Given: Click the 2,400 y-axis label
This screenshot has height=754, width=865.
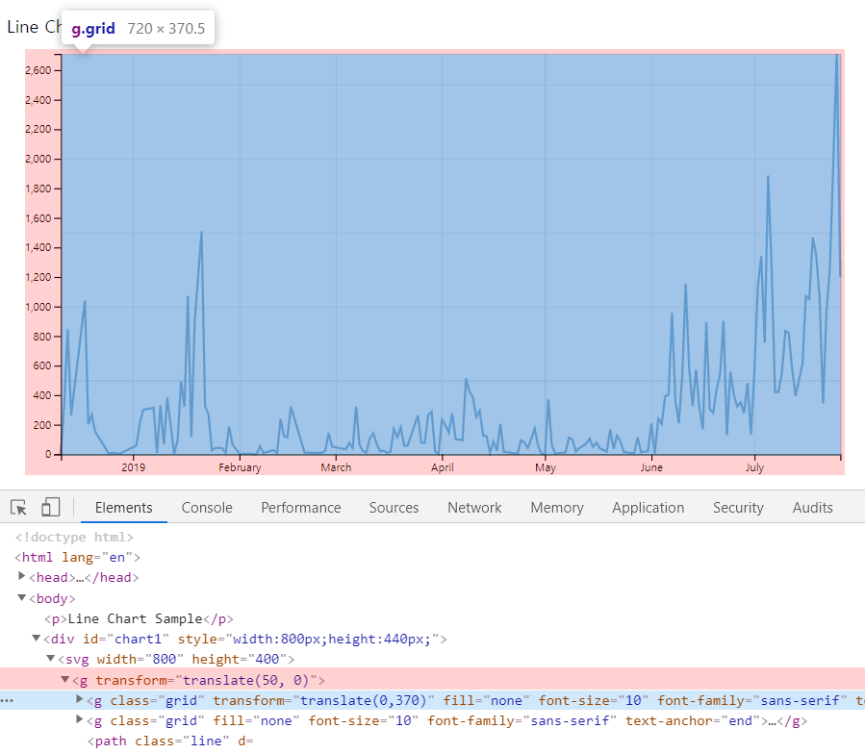Looking at the screenshot, I should click(x=38, y=100).
